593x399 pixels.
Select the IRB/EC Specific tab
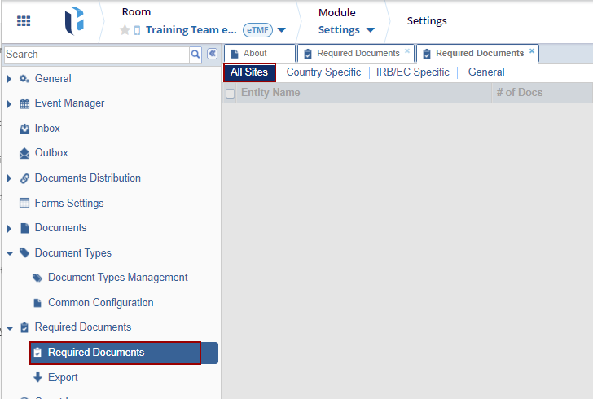pyautogui.click(x=412, y=72)
